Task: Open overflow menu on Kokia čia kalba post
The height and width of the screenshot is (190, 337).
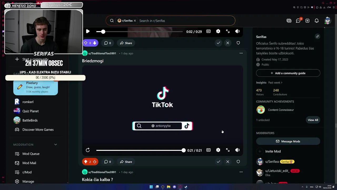Action: 241,172
